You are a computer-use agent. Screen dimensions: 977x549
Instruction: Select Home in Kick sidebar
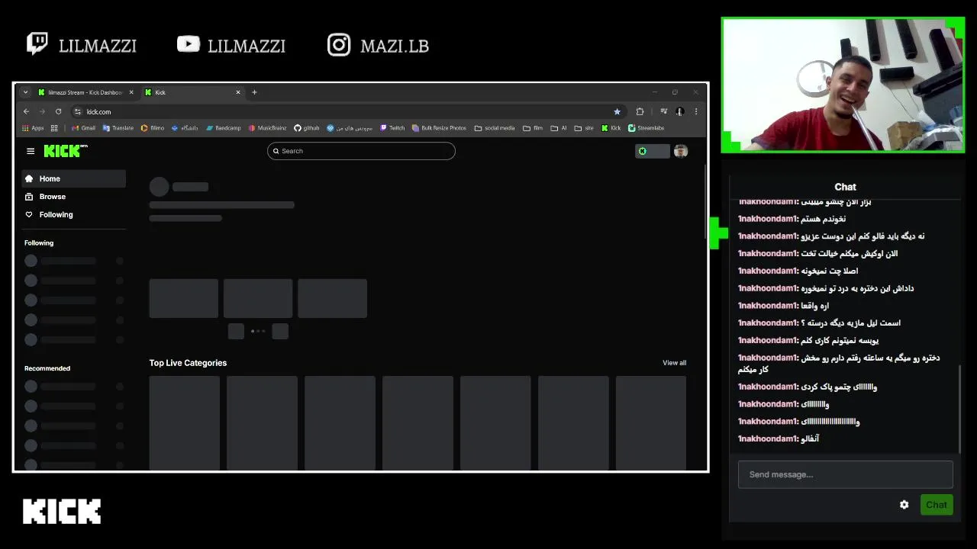(x=73, y=178)
